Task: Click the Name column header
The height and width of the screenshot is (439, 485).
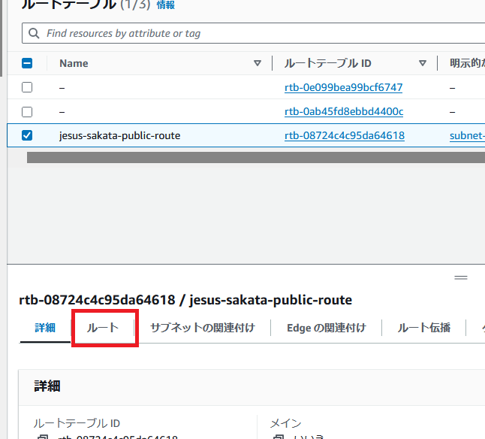Action: pyautogui.click(x=74, y=63)
